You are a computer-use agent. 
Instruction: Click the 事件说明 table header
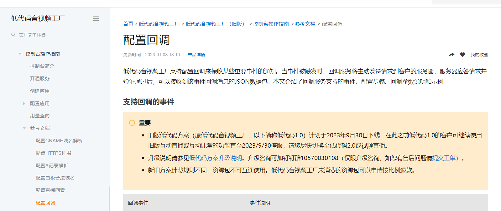tap(260, 203)
